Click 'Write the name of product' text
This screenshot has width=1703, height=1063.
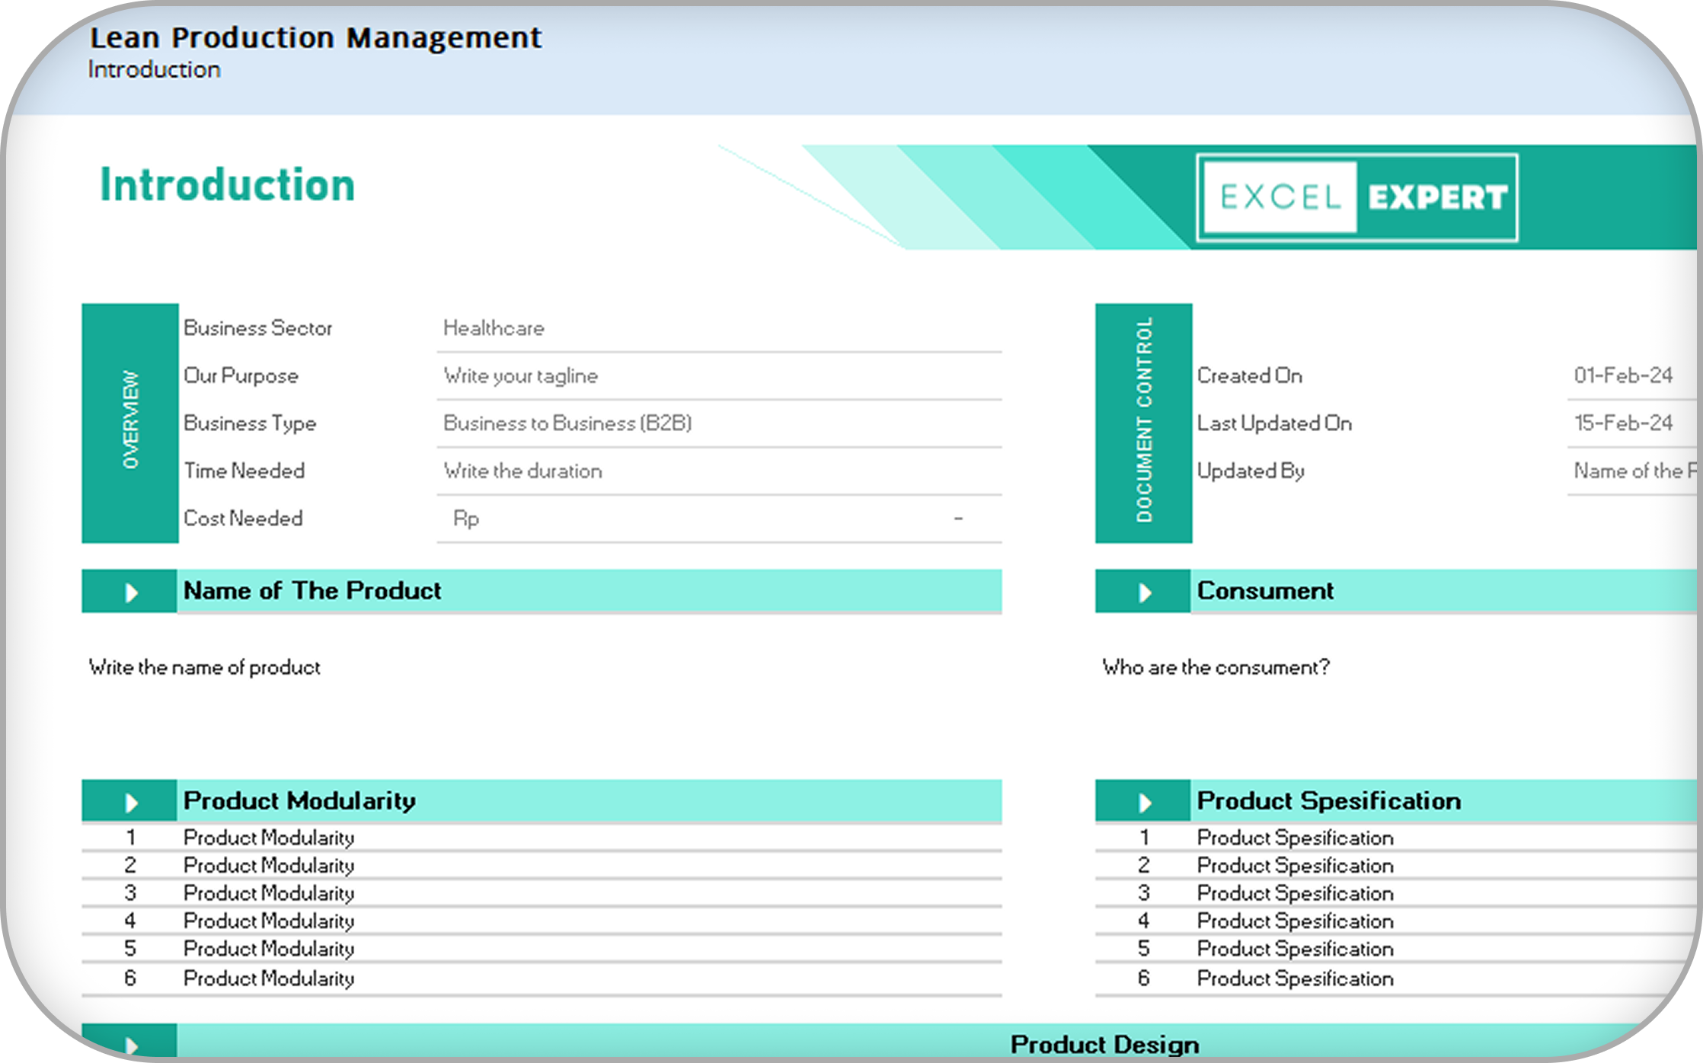tap(205, 668)
